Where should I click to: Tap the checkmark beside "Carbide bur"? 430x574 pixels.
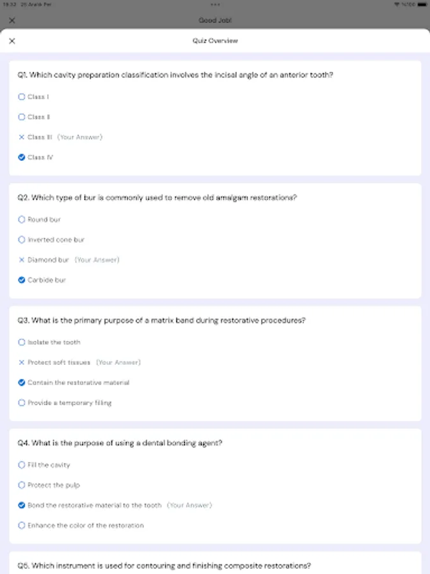point(21,279)
